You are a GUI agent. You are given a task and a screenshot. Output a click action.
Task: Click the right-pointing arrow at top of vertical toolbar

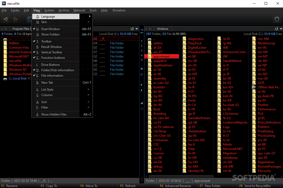pyautogui.click(x=142, y=30)
